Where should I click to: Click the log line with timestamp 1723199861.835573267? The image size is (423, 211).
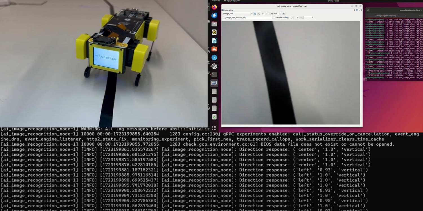[186, 149]
